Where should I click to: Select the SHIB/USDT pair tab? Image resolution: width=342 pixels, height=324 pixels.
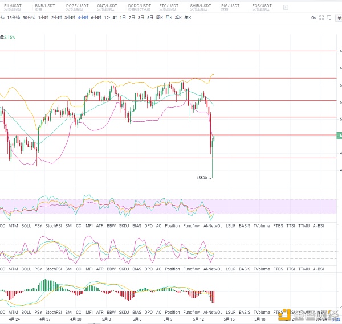click(x=200, y=5)
